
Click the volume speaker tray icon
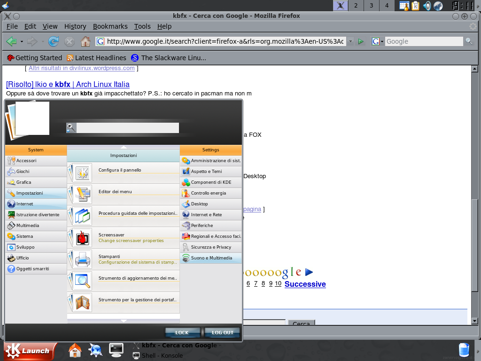tap(427, 6)
